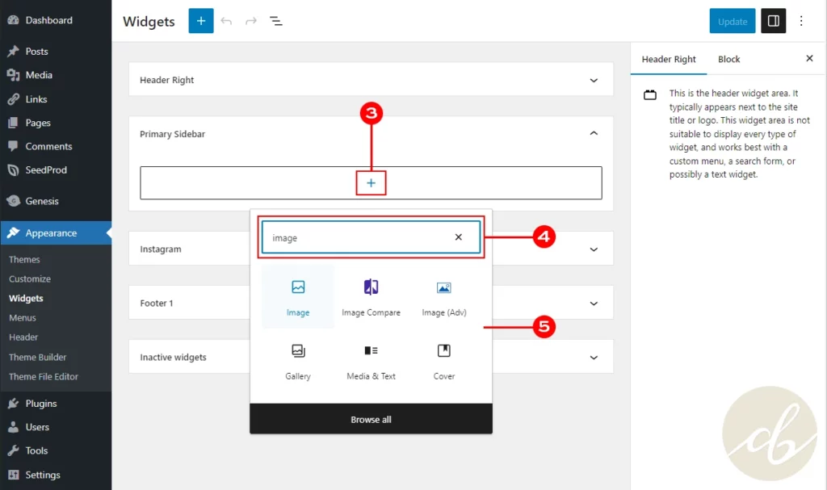827x490 pixels.
Task: Open the Plugins menu item
Action: (40, 404)
